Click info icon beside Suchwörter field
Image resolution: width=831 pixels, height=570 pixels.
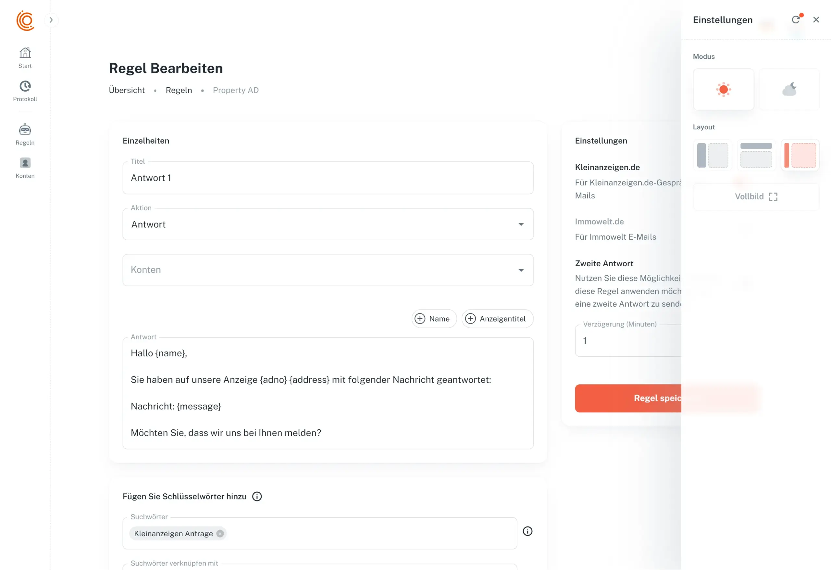click(x=527, y=531)
